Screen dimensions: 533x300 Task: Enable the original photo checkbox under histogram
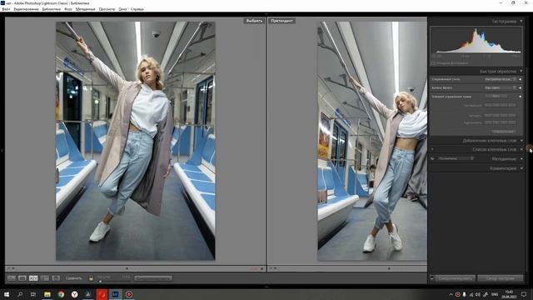click(x=433, y=63)
